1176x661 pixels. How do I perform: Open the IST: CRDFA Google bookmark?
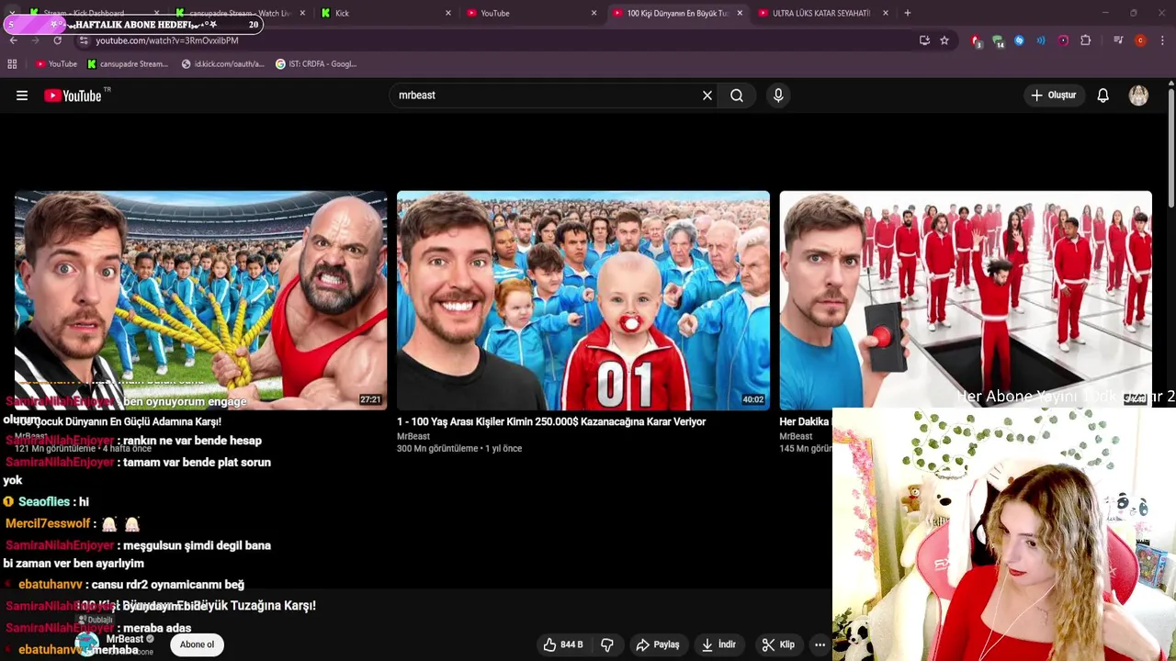[316, 64]
